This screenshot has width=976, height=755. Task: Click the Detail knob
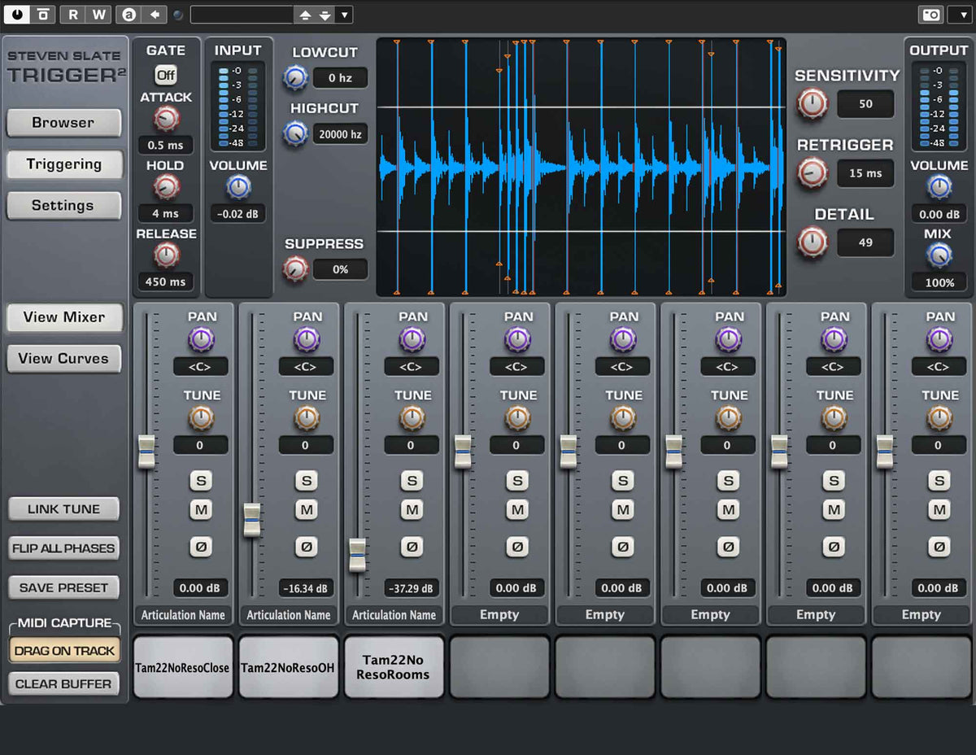pos(812,242)
